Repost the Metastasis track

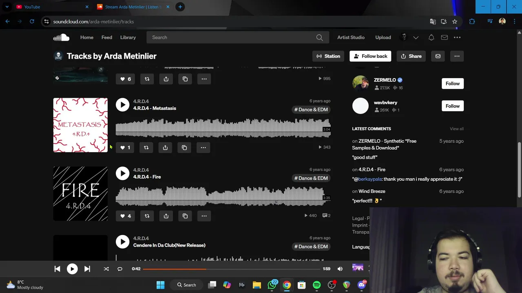[x=146, y=147]
